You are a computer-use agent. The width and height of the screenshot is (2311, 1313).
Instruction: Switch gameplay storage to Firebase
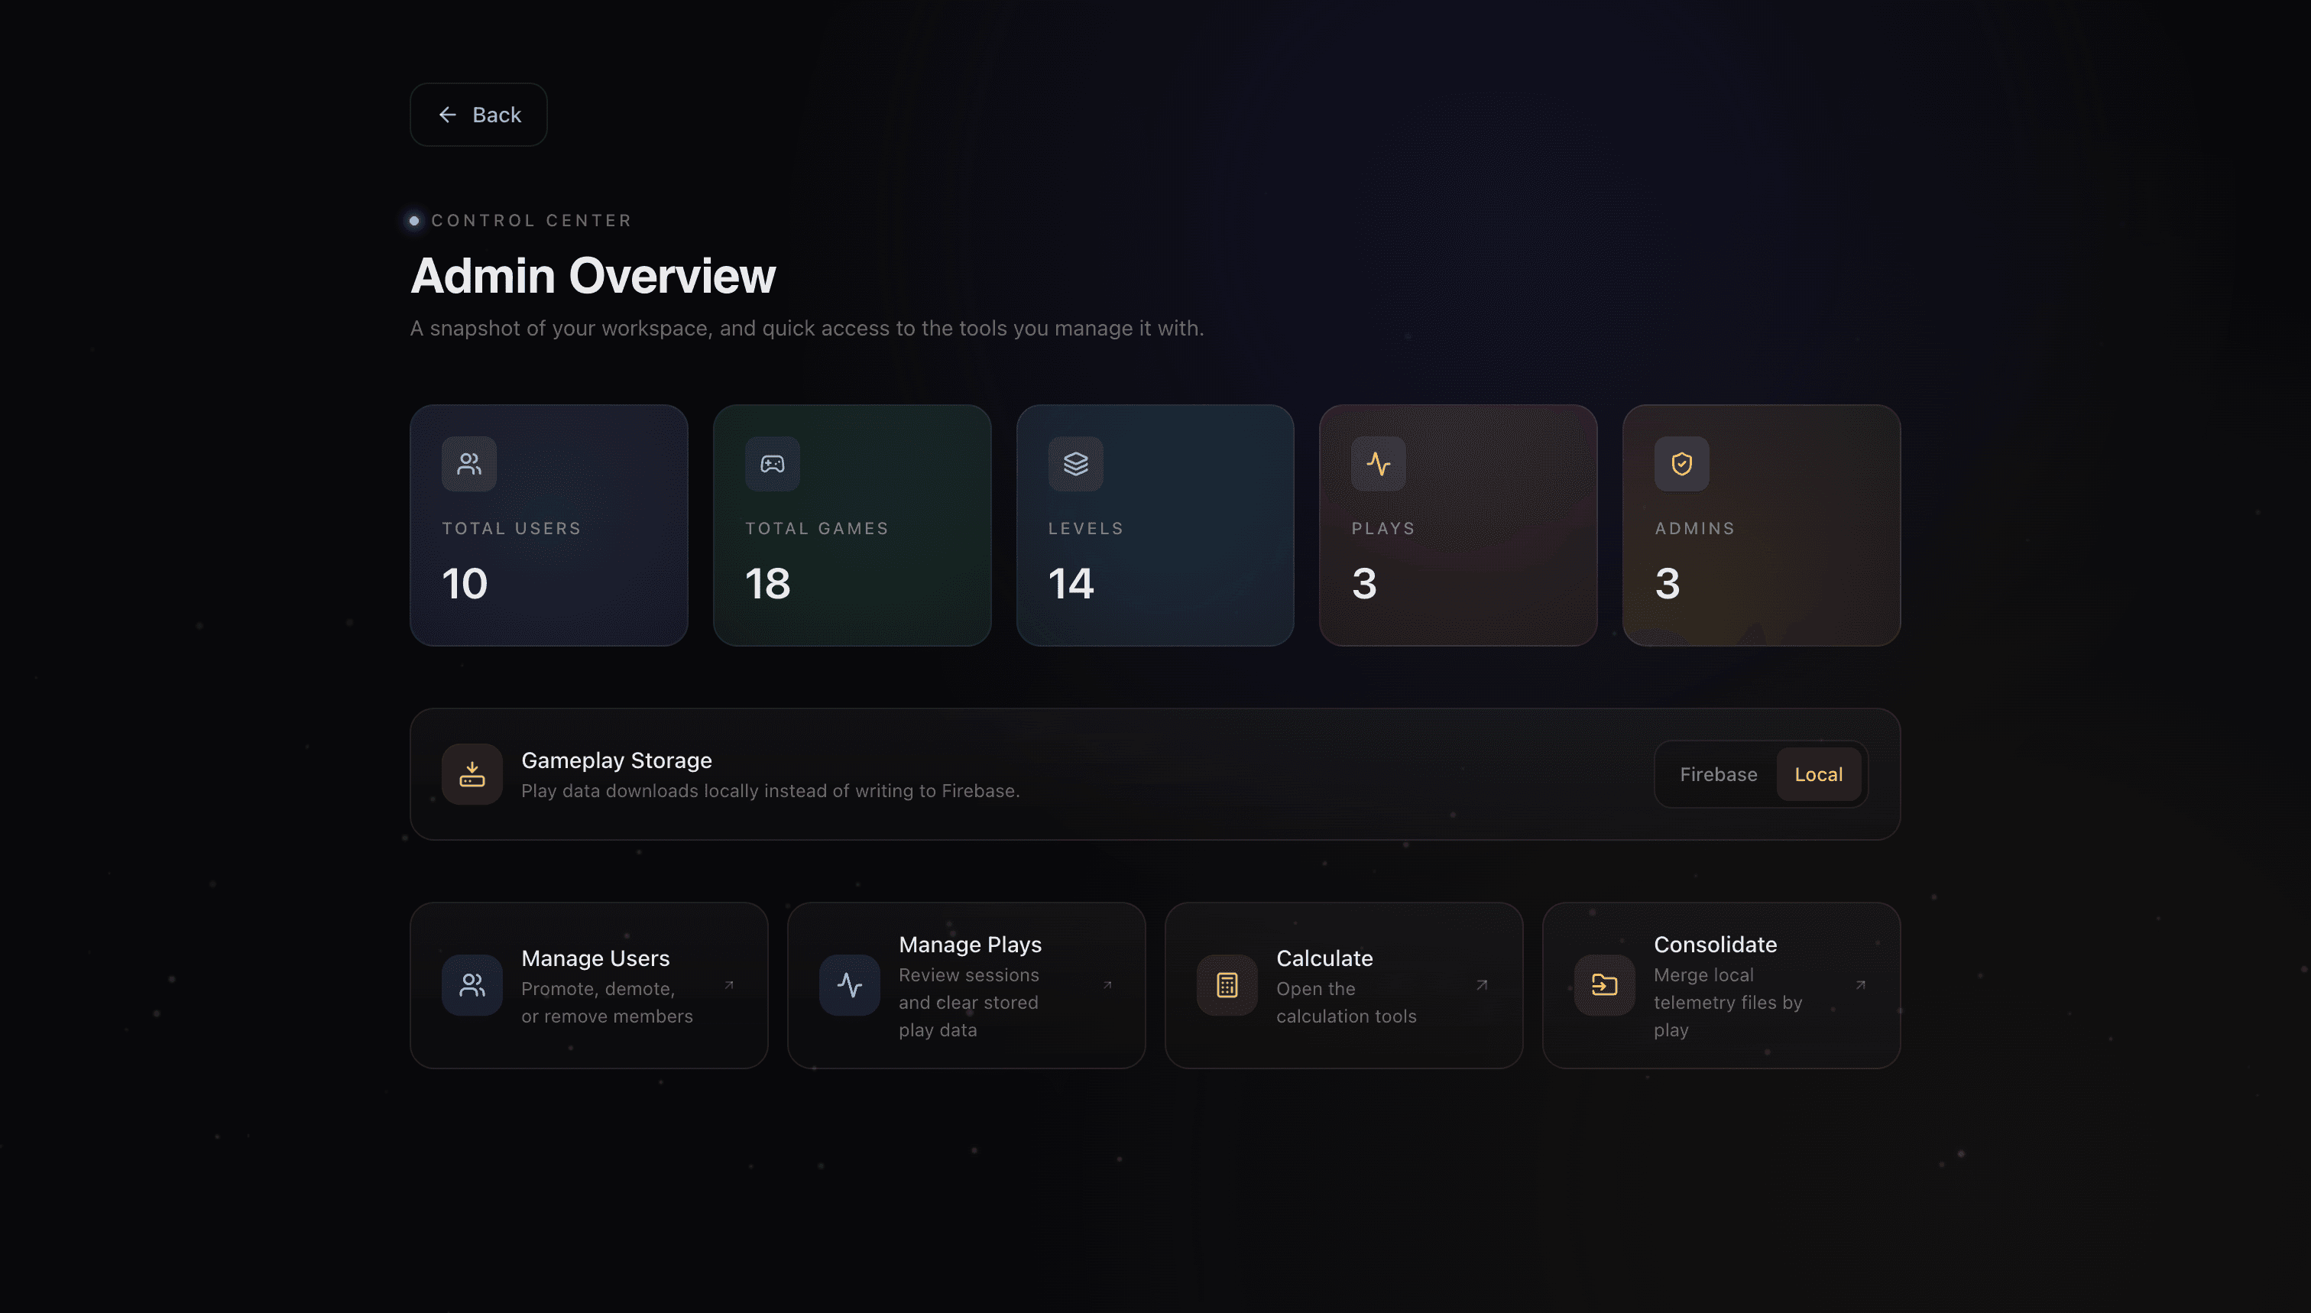1718,773
